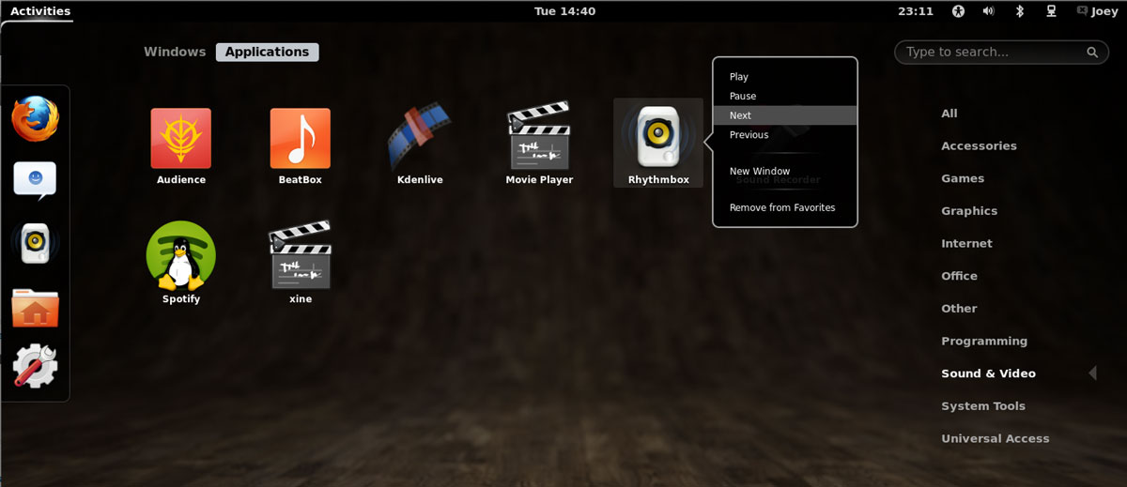
Task: Click Remove from Favorites
Action: tap(784, 207)
